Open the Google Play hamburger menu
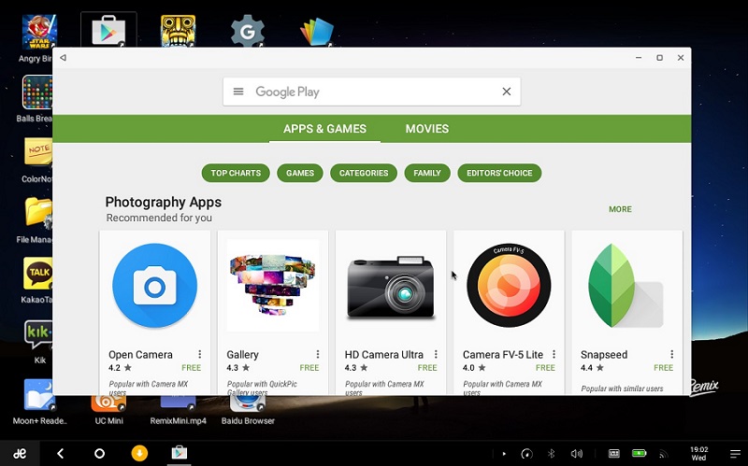 238,92
